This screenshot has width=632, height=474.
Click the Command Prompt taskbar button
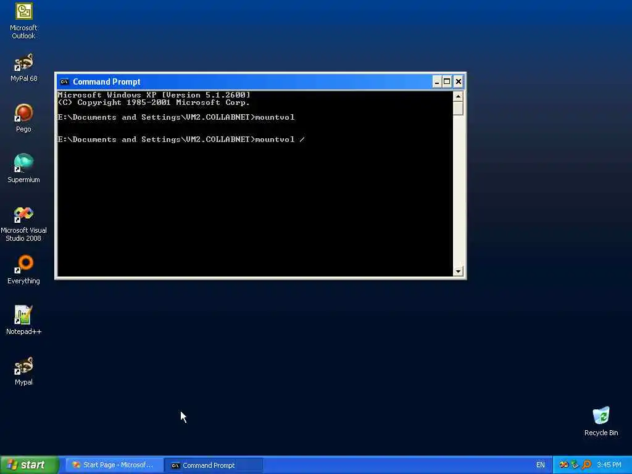[x=214, y=465]
